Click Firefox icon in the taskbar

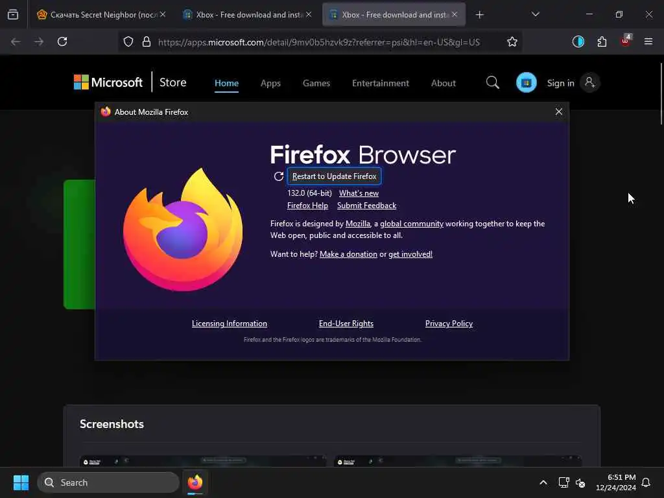pos(195,482)
